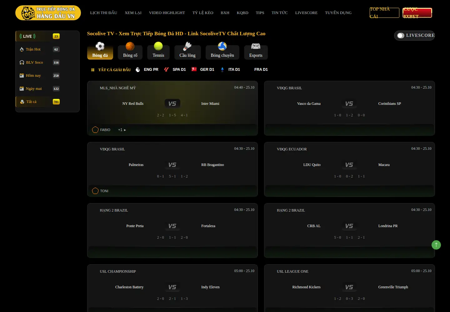Expand the +1 commentators list
Image resolution: width=450 pixels, height=312 pixels.
click(122, 130)
